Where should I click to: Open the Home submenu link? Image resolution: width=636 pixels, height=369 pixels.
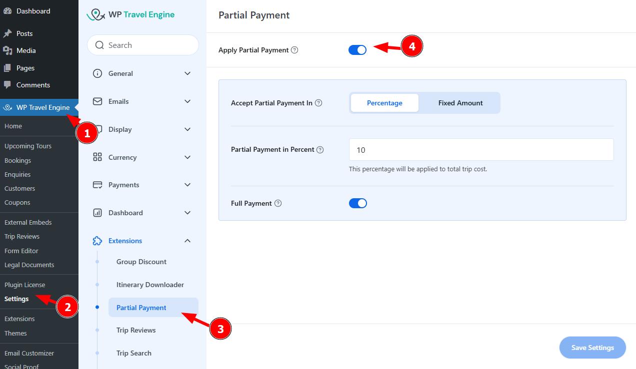13,126
